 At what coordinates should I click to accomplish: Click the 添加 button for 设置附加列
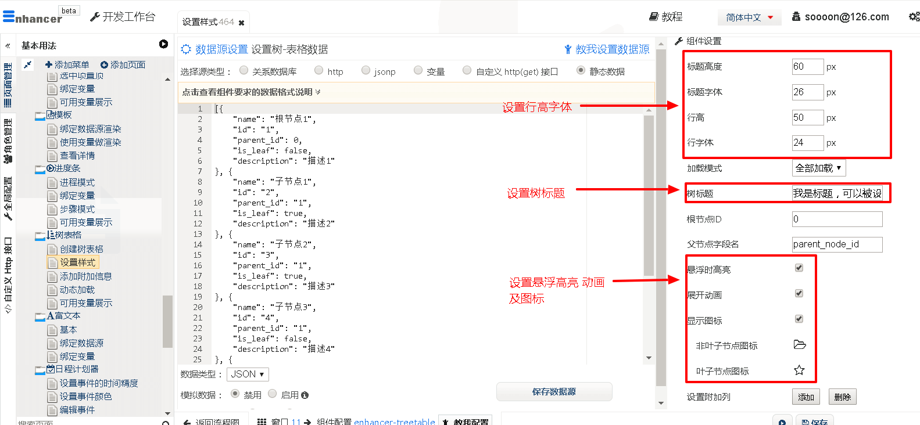coord(806,397)
